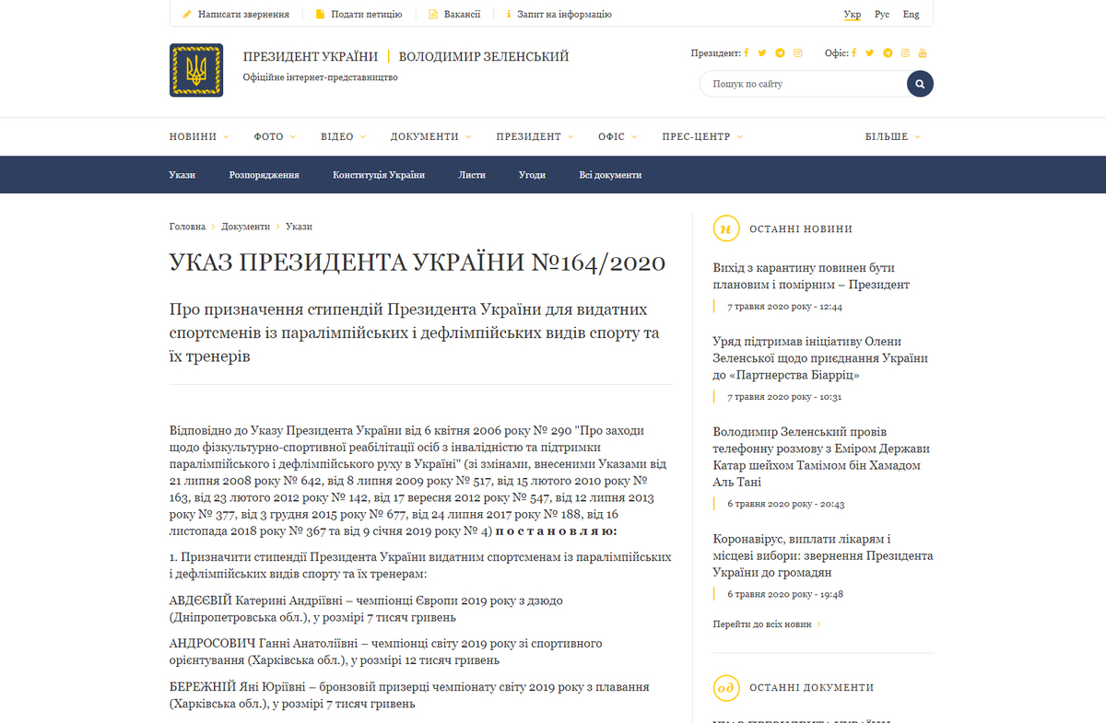The image size is (1106, 723).
Task: Expand the ПРЕЗИДЕНТ menu
Action: click(535, 136)
